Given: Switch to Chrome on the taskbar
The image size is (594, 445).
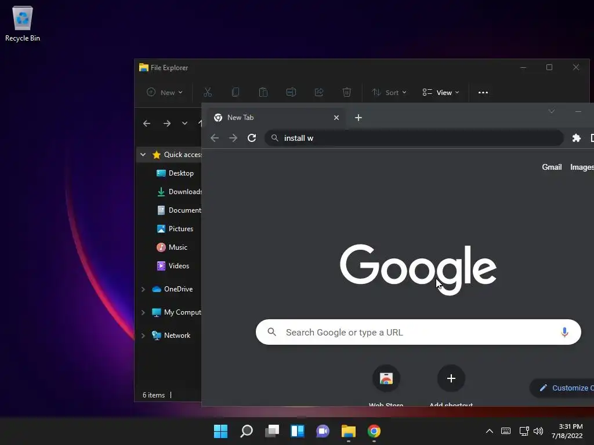Looking at the screenshot, I should coord(374,431).
